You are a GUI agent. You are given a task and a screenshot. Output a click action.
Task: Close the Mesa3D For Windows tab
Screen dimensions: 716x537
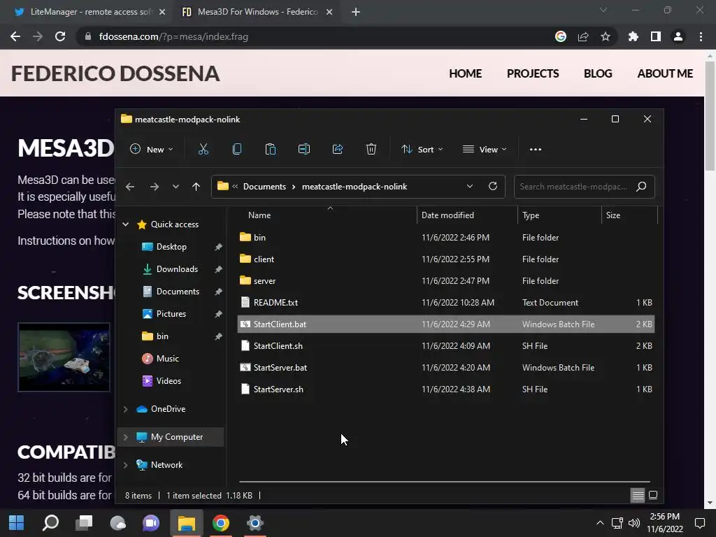(x=329, y=12)
